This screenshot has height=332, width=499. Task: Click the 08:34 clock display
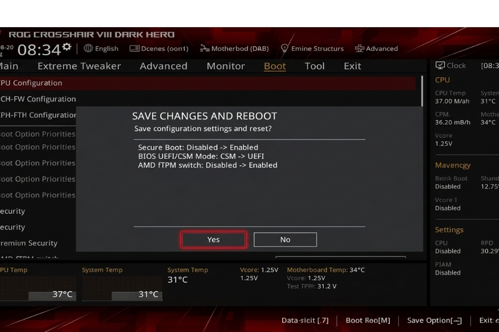pos(39,50)
